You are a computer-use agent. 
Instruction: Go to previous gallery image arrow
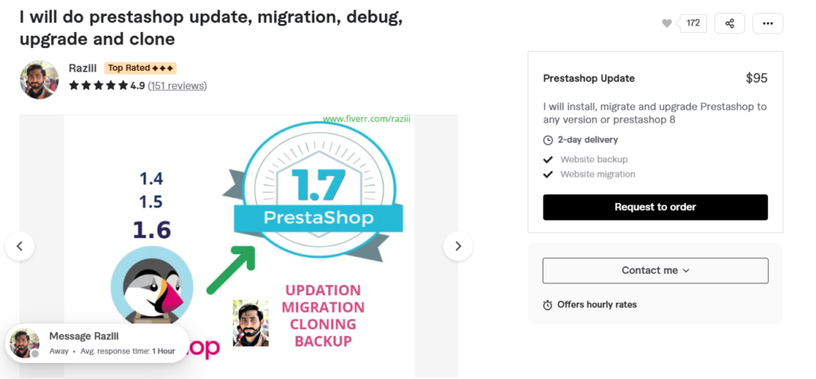point(20,246)
